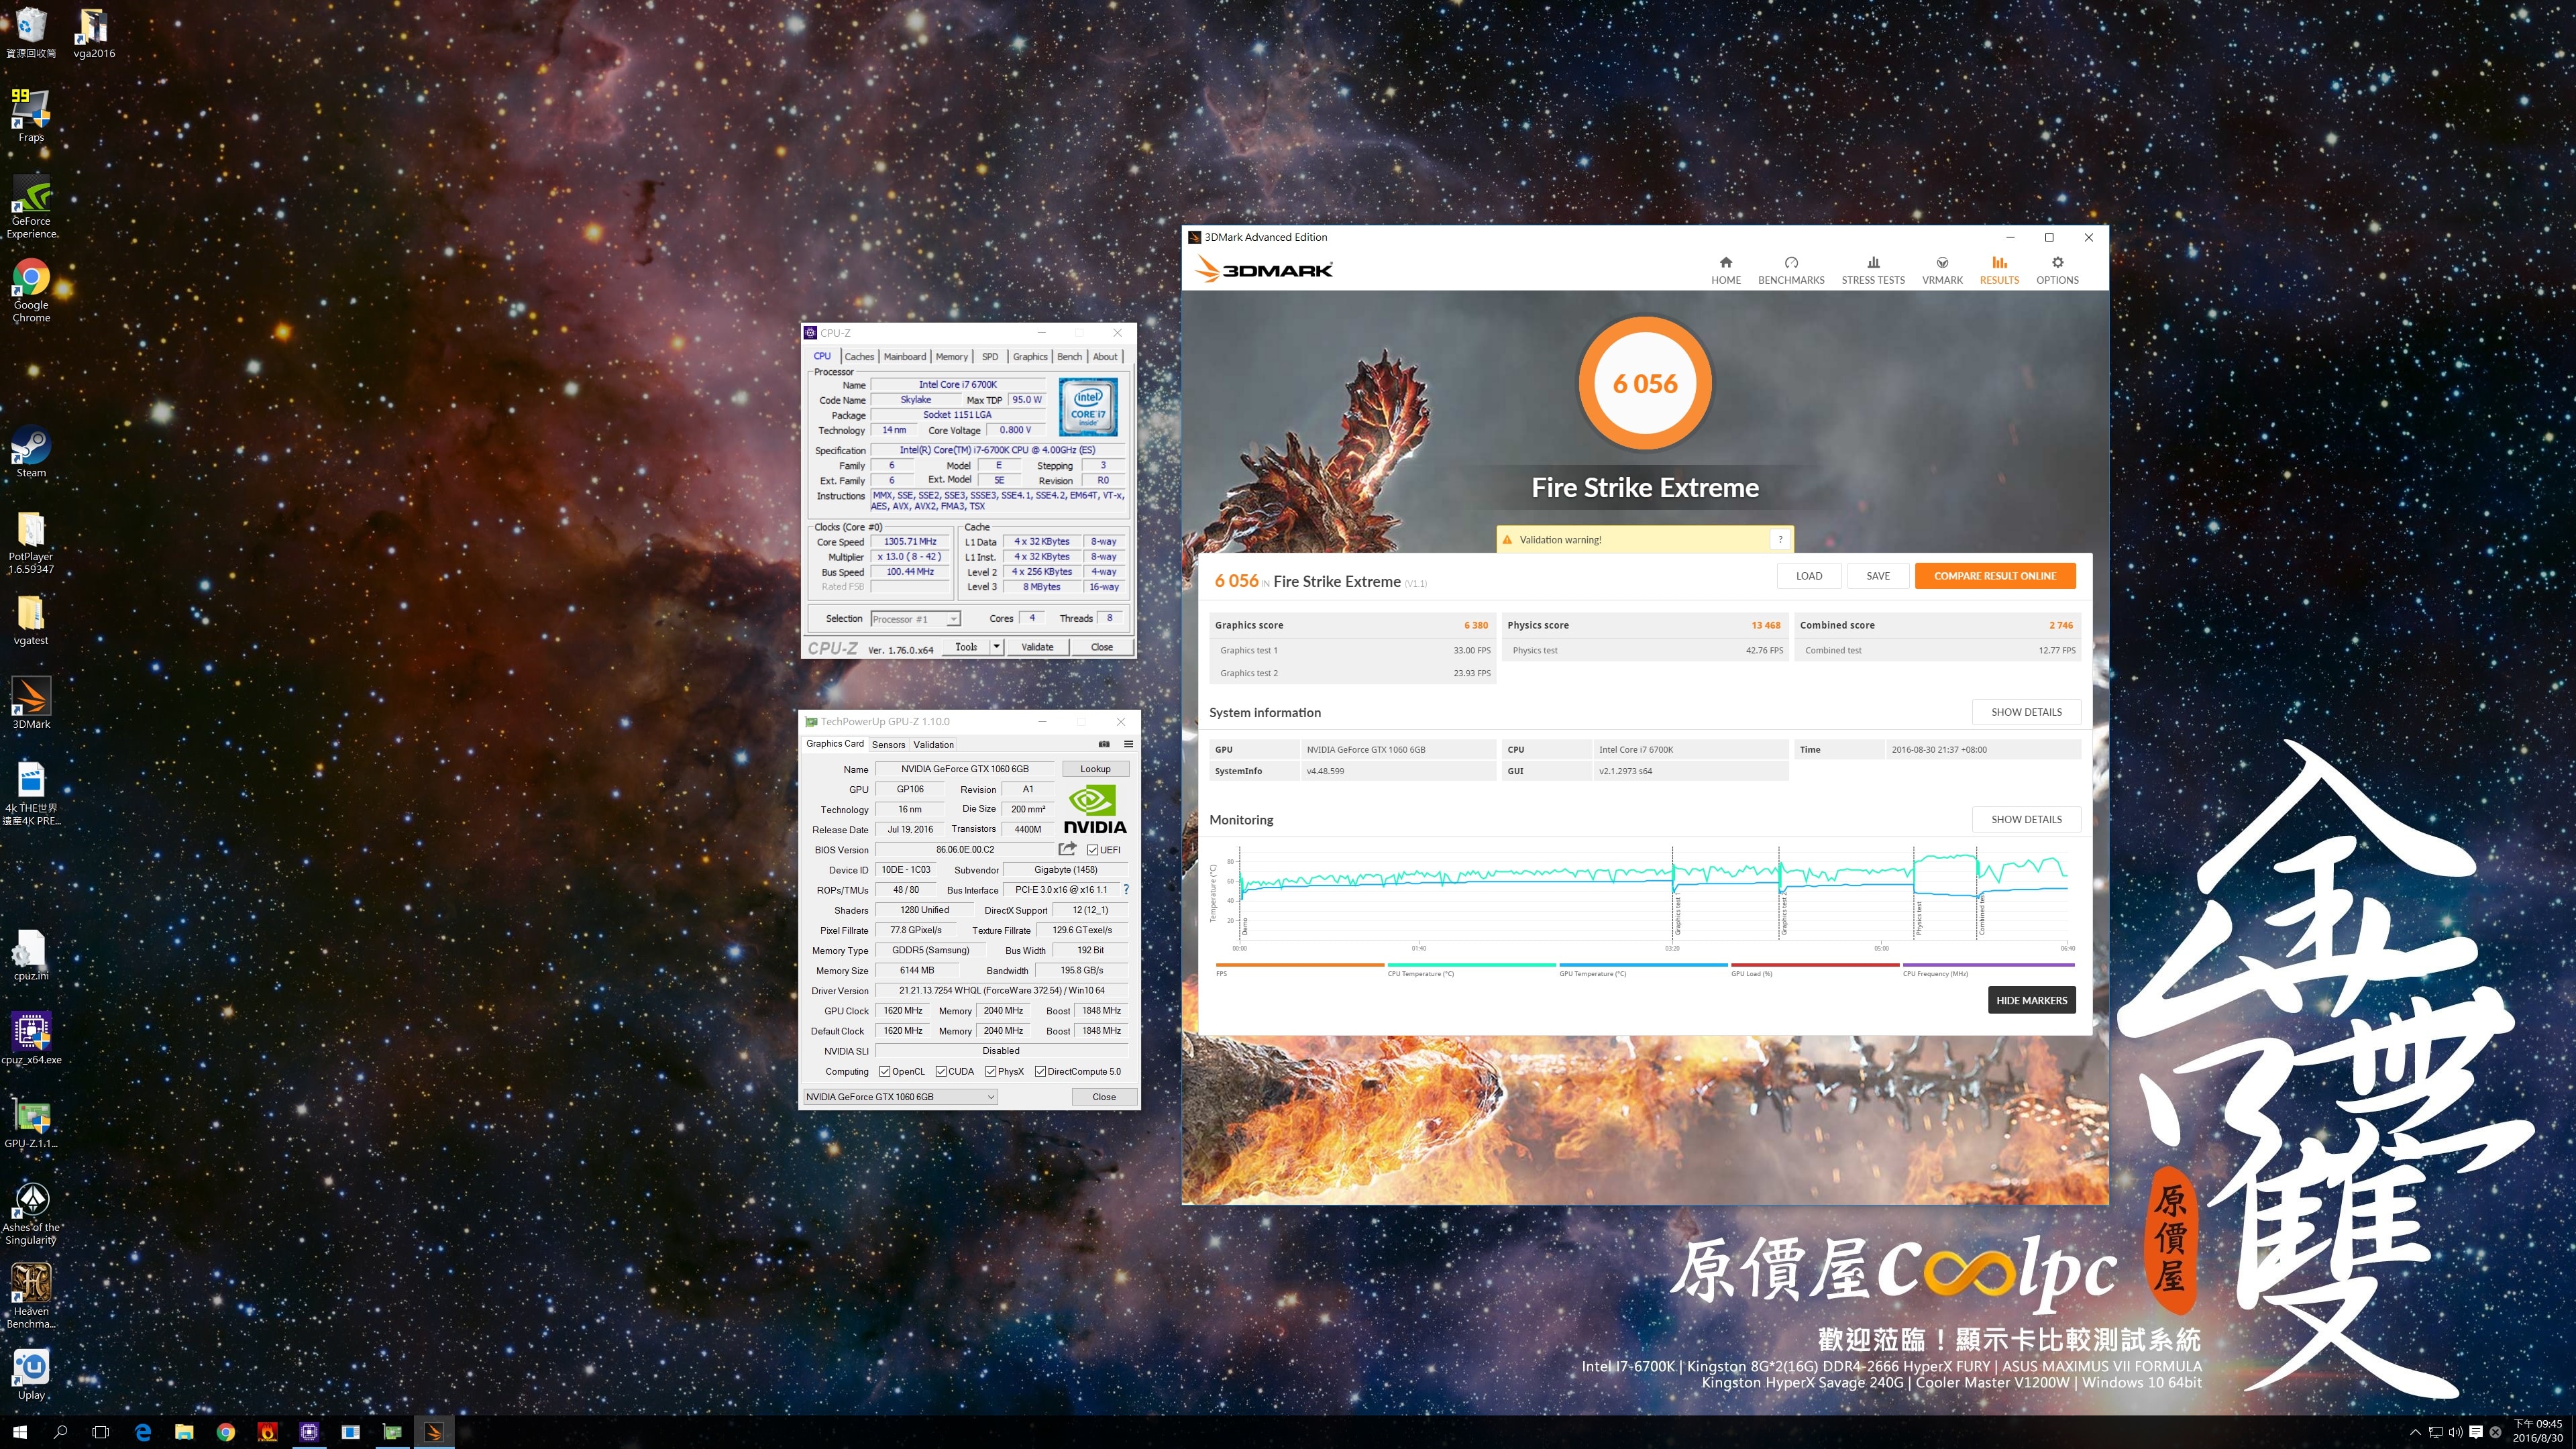Screen dimensions: 2576x1449
Task: Click the Intel Core i7 logo in CPU-Z
Action: tap(1088, 407)
